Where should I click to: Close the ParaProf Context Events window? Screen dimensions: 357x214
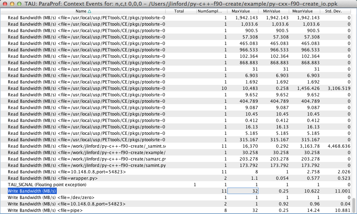(5, 4)
